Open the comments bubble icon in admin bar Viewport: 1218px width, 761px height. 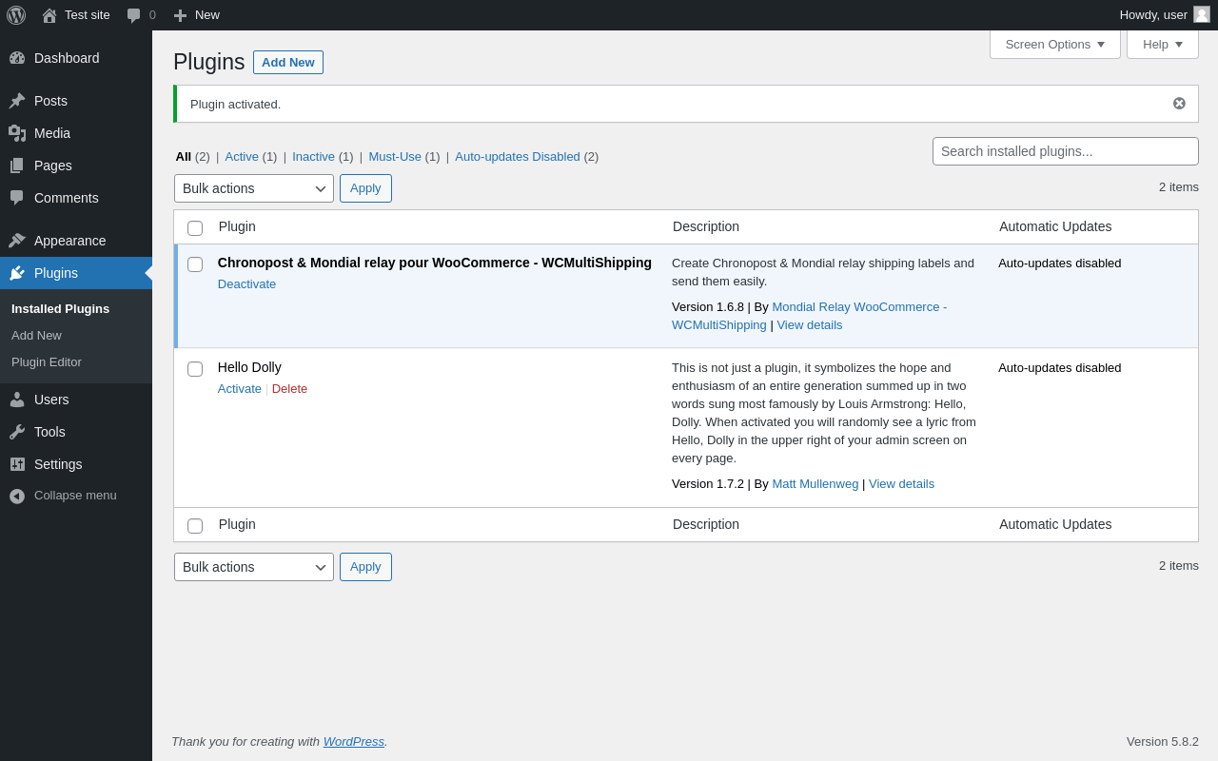pos(134,15)
